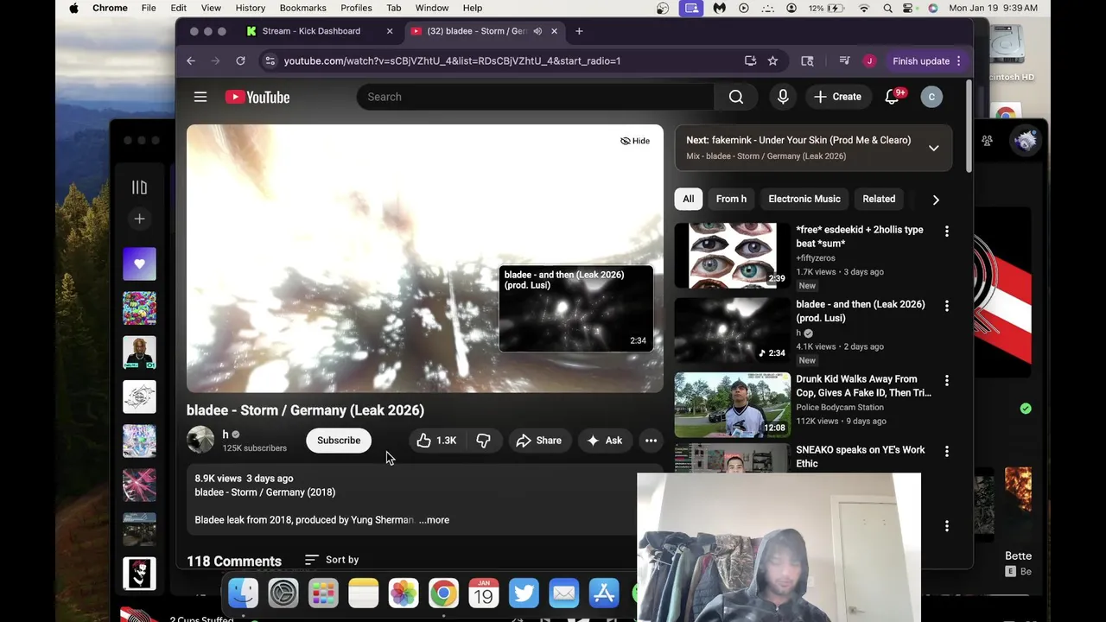Image resolution: width=1106 pixels, height=622 pixels.
Task: Like the video (1.3K)
Action: [x=437, y=441]
